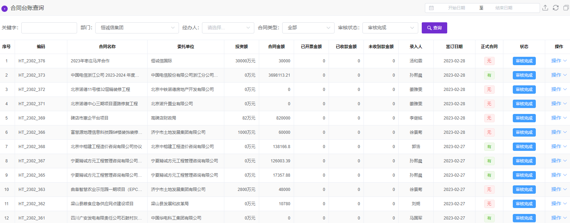Click the 有 tag for HT_2302_373
570x223 pixels.
489,75
